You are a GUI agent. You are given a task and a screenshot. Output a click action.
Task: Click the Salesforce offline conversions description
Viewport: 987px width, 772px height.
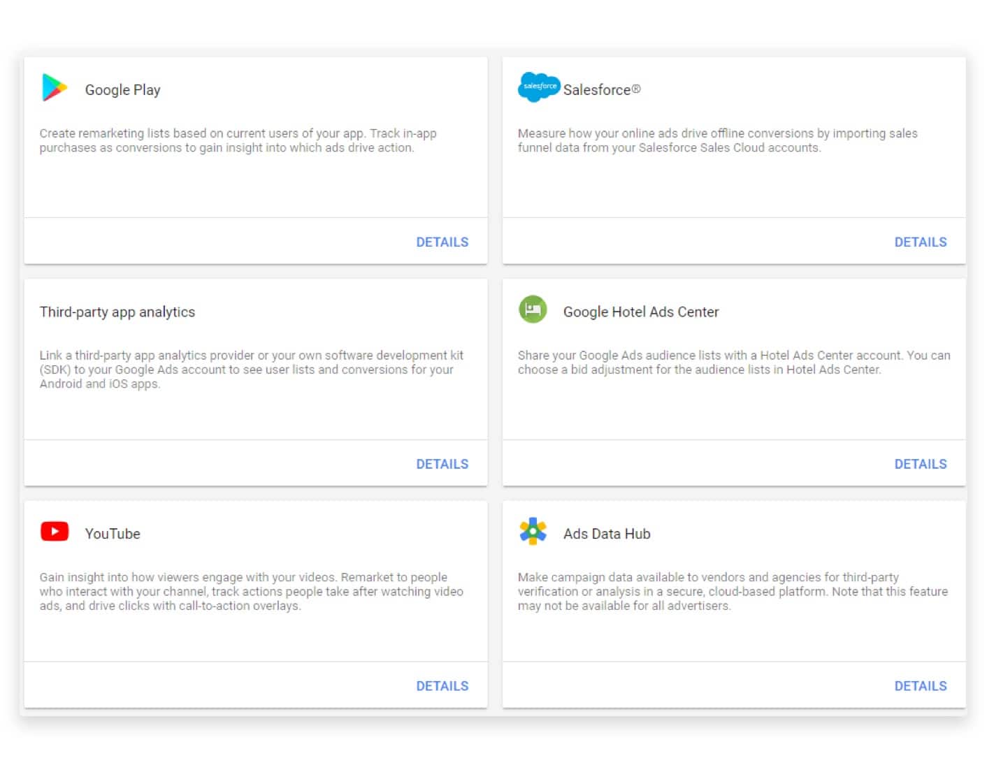(717, 140)
